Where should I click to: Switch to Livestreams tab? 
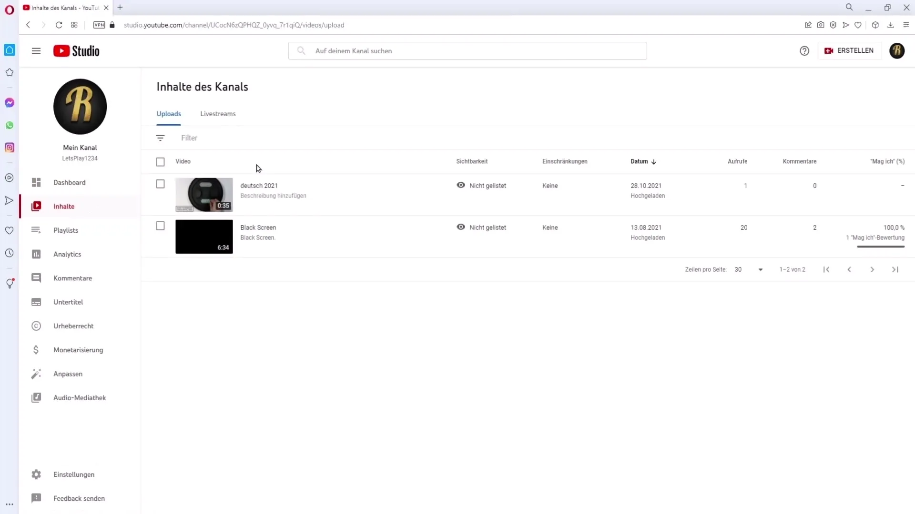[218, 114]
